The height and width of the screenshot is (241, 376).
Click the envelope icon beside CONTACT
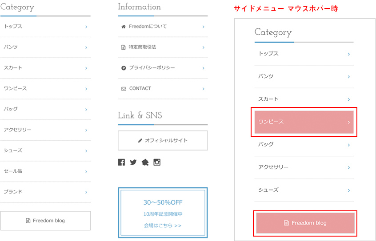[x=123, y=89]
